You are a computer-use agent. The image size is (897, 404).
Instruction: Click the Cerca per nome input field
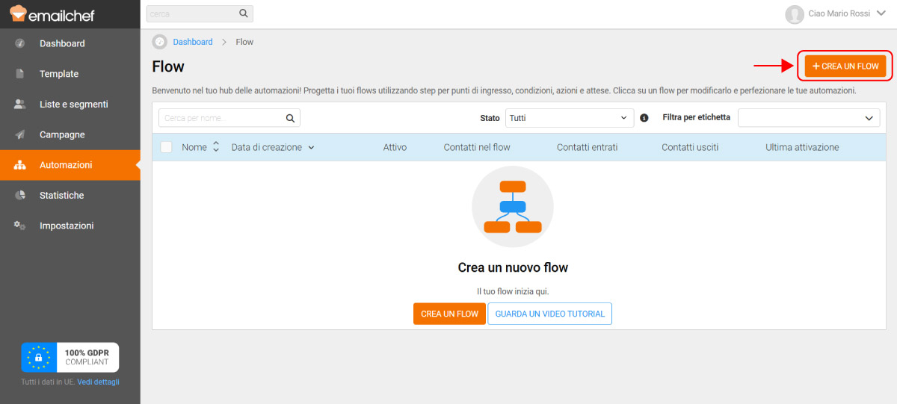click(222, 118)
